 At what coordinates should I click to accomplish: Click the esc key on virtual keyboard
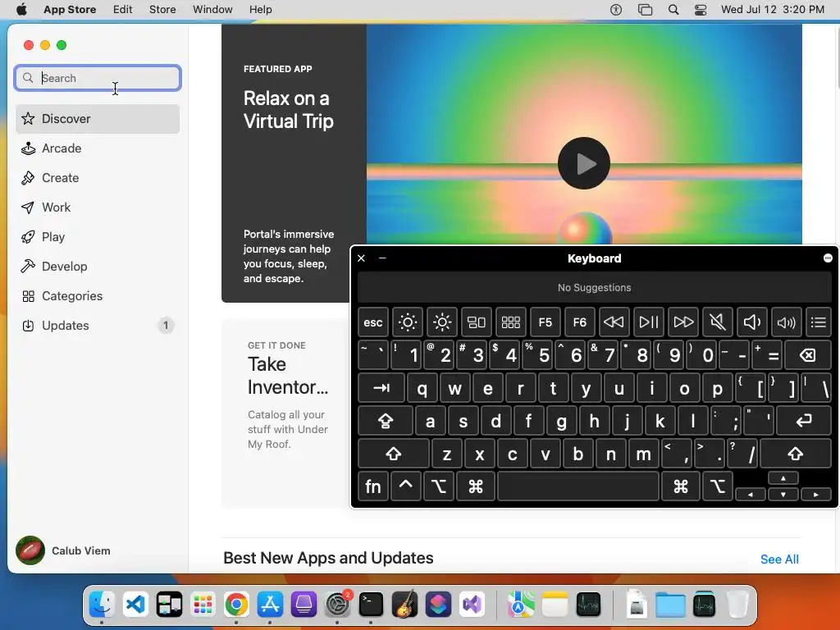click(x=373, y=322)
